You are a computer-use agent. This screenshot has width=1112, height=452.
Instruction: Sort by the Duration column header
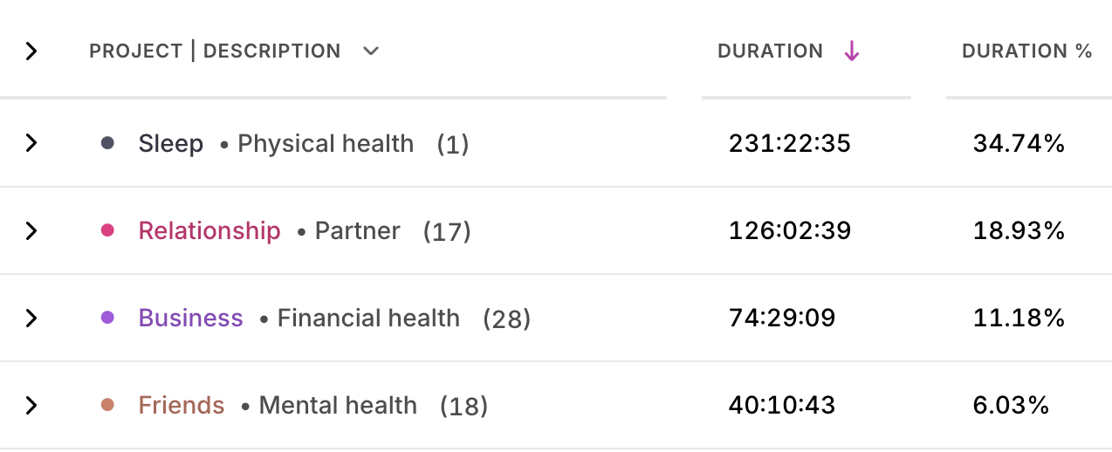(770, 51)
